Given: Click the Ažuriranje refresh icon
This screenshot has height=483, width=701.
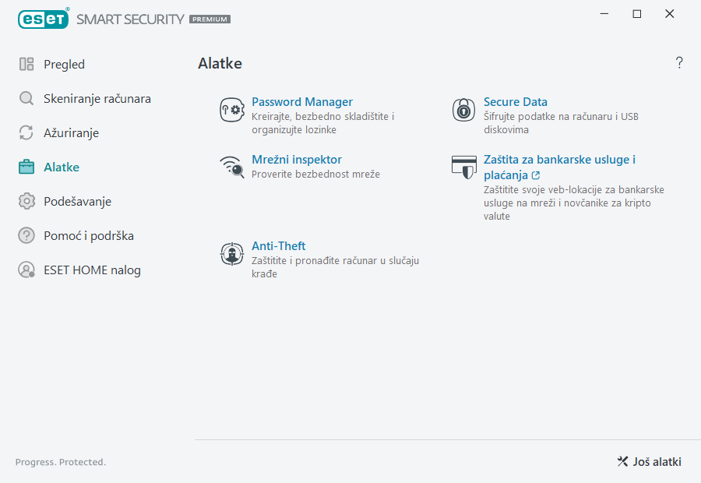Looking at the screenshot, I should [25, 132].
